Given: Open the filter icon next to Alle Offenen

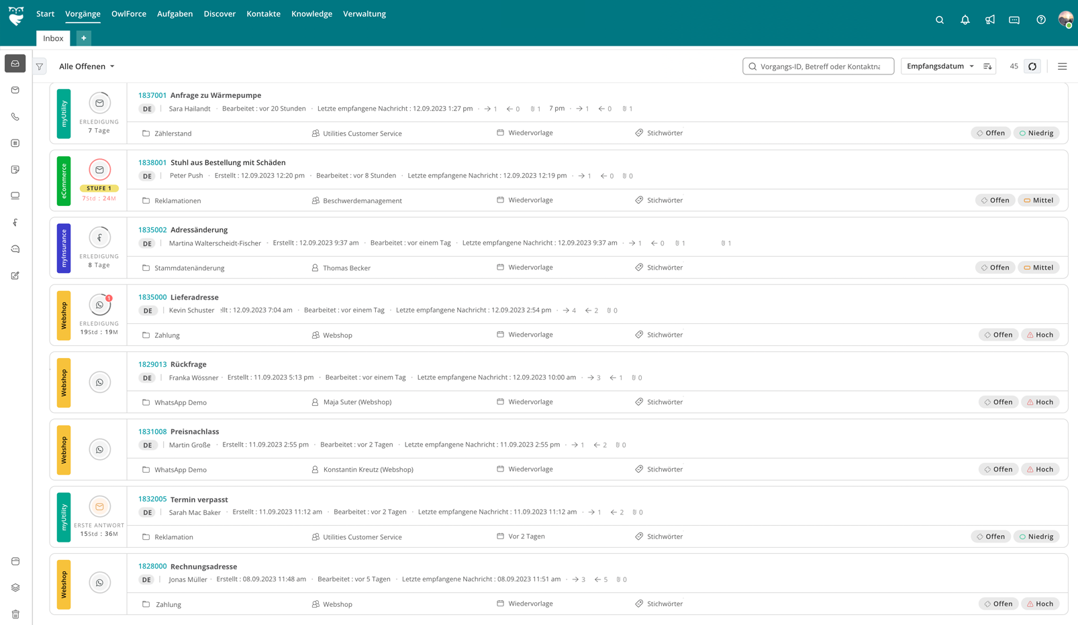Looking at the screenshot, I should click(x=39, y=66).
